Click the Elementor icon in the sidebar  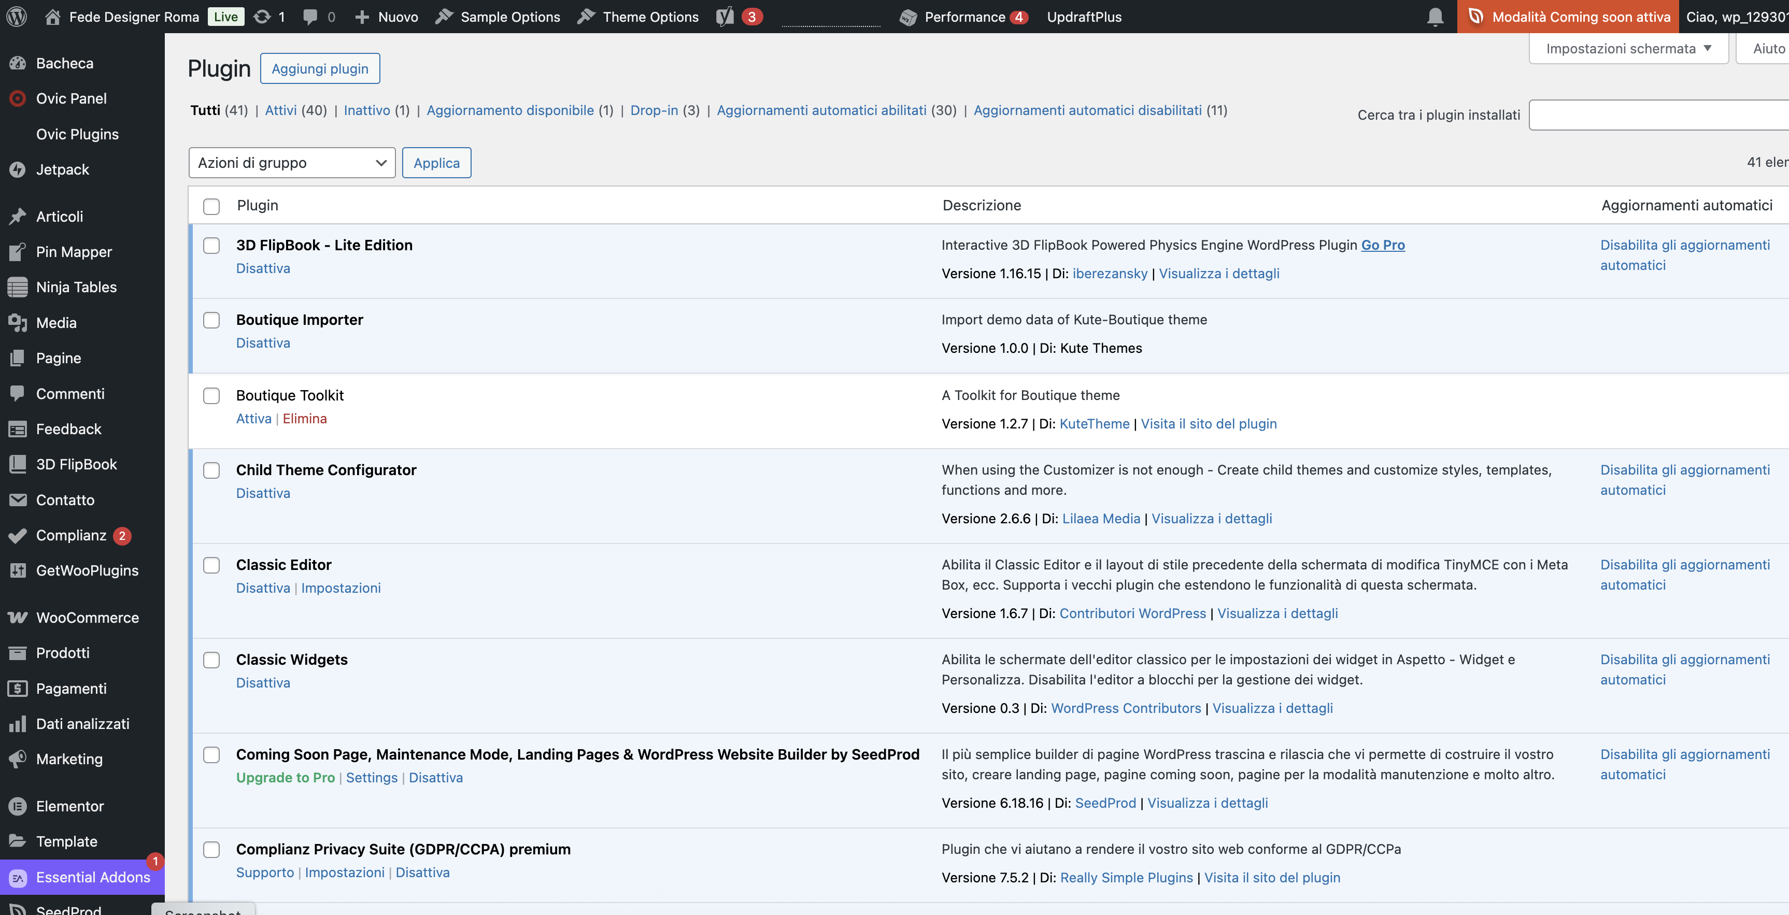(18, 806)
